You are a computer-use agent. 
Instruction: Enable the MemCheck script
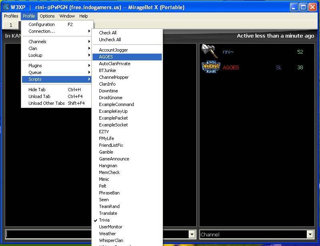127,172
